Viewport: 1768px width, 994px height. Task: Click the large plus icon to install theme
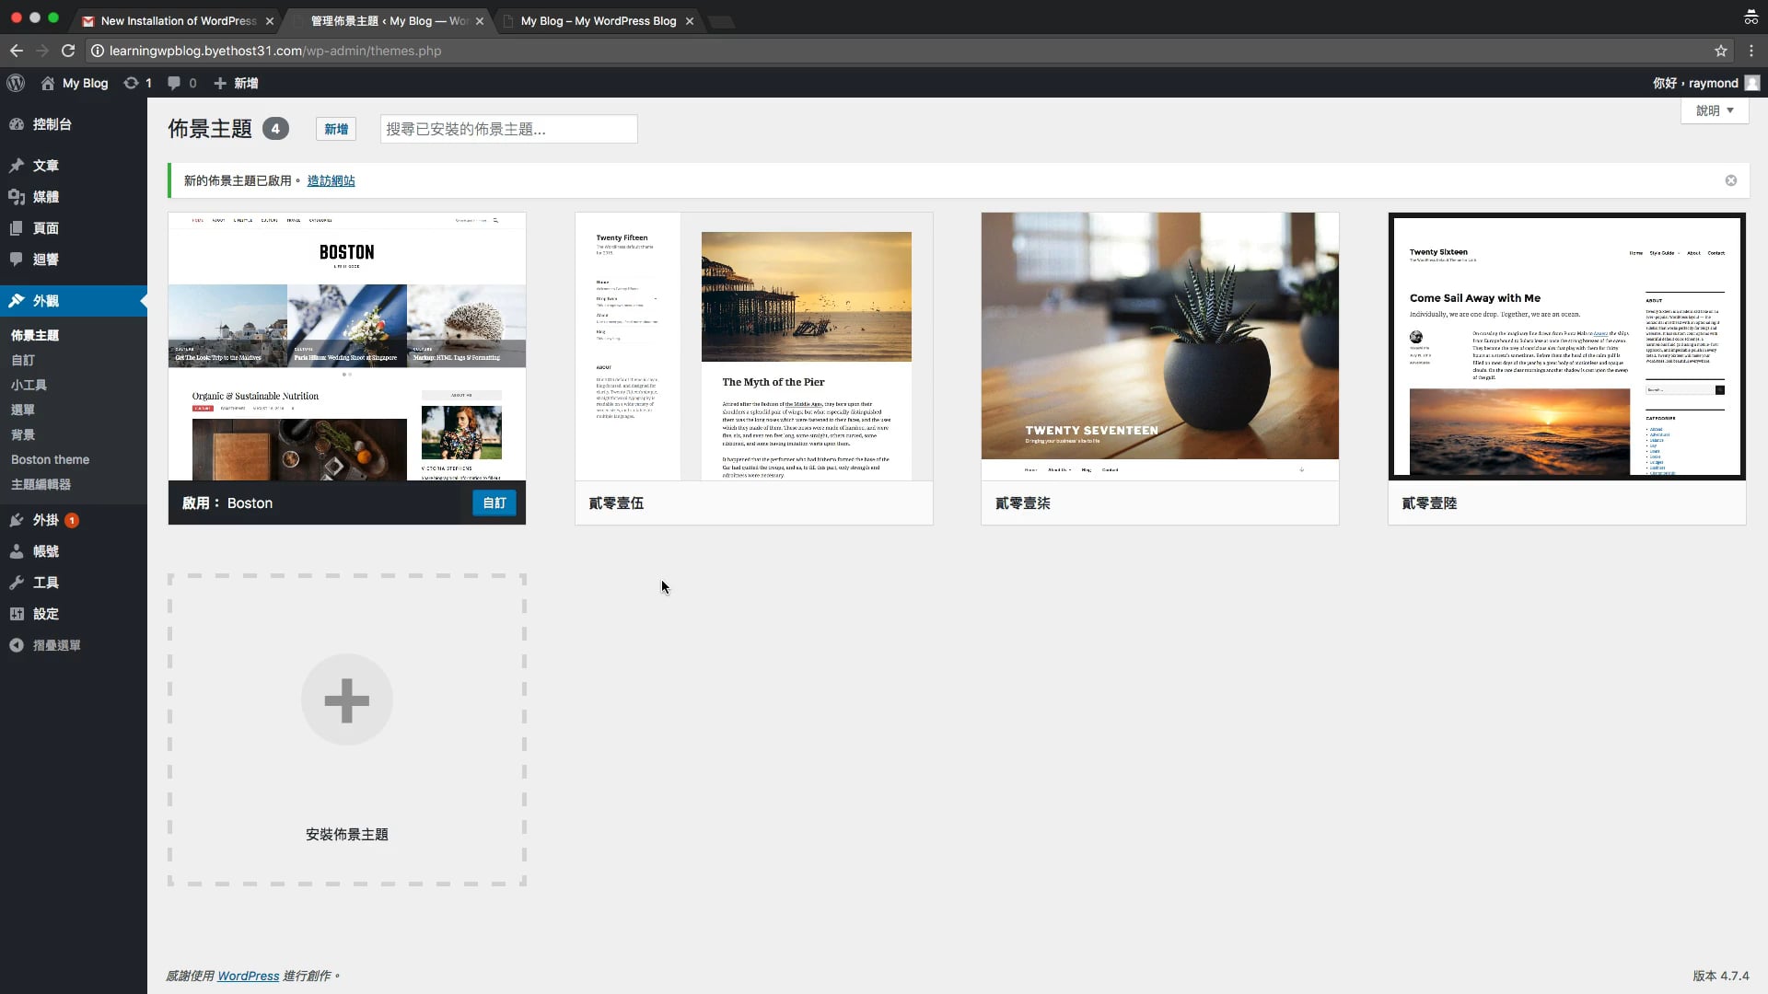point(347,700)
